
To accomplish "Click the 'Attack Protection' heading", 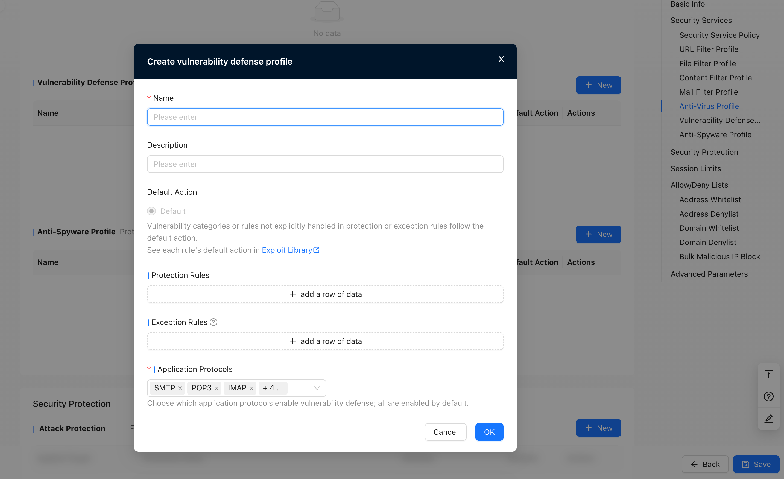I will [x=72, y=429].
